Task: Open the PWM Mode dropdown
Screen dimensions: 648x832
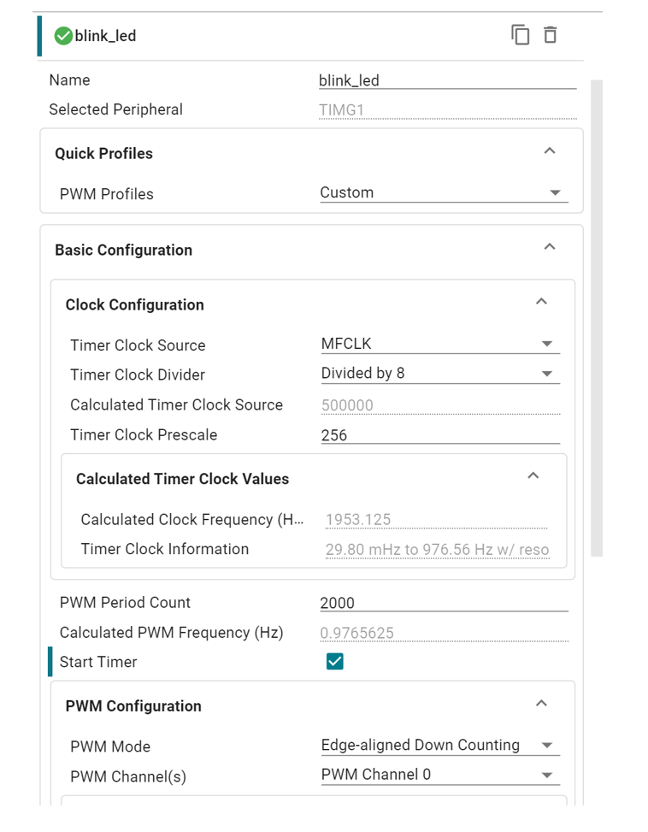Action: (440, 745)
